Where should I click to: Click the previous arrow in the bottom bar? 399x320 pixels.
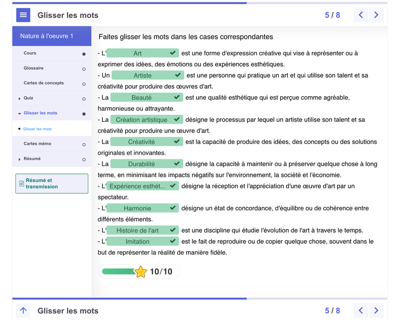361,311
